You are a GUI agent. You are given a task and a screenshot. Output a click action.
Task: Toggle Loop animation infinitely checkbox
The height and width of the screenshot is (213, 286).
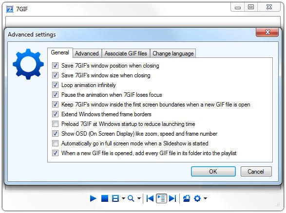click(x=55, y=85)
